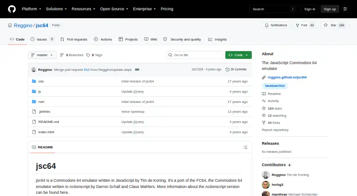Open the 'Update jQuery' commit for index.html

coord(133,132)
